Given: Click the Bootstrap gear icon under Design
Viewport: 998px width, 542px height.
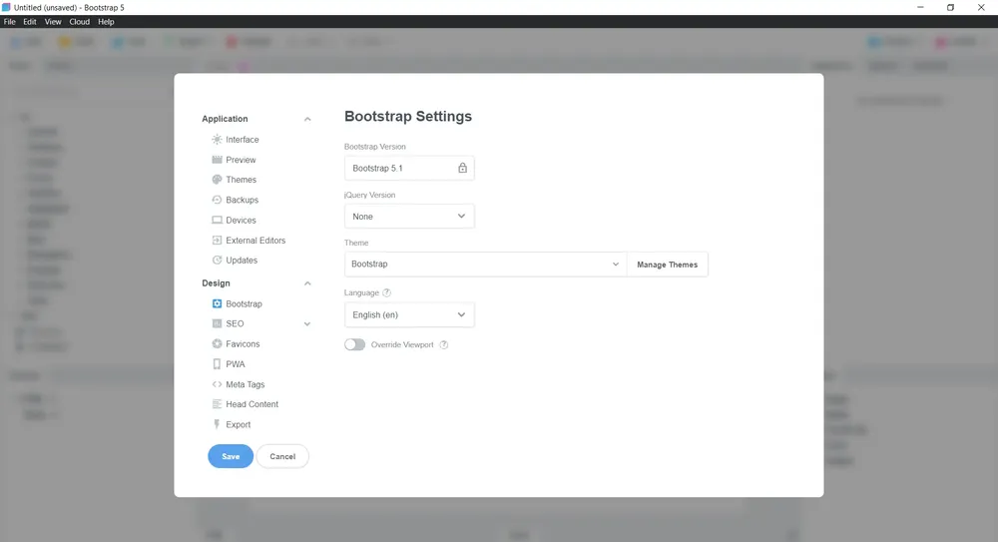Looking at the screenshot, I should click(x=217, y=303).
